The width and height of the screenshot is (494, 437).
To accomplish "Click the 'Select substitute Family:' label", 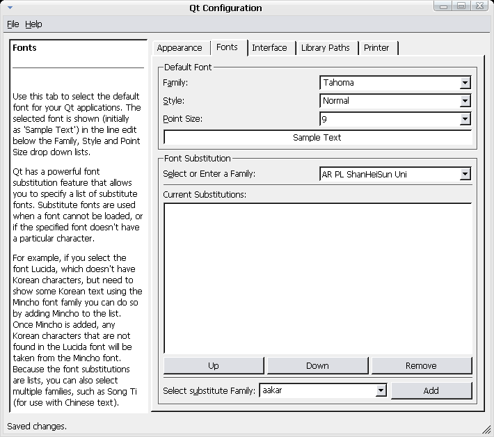I will click(209, 390).
